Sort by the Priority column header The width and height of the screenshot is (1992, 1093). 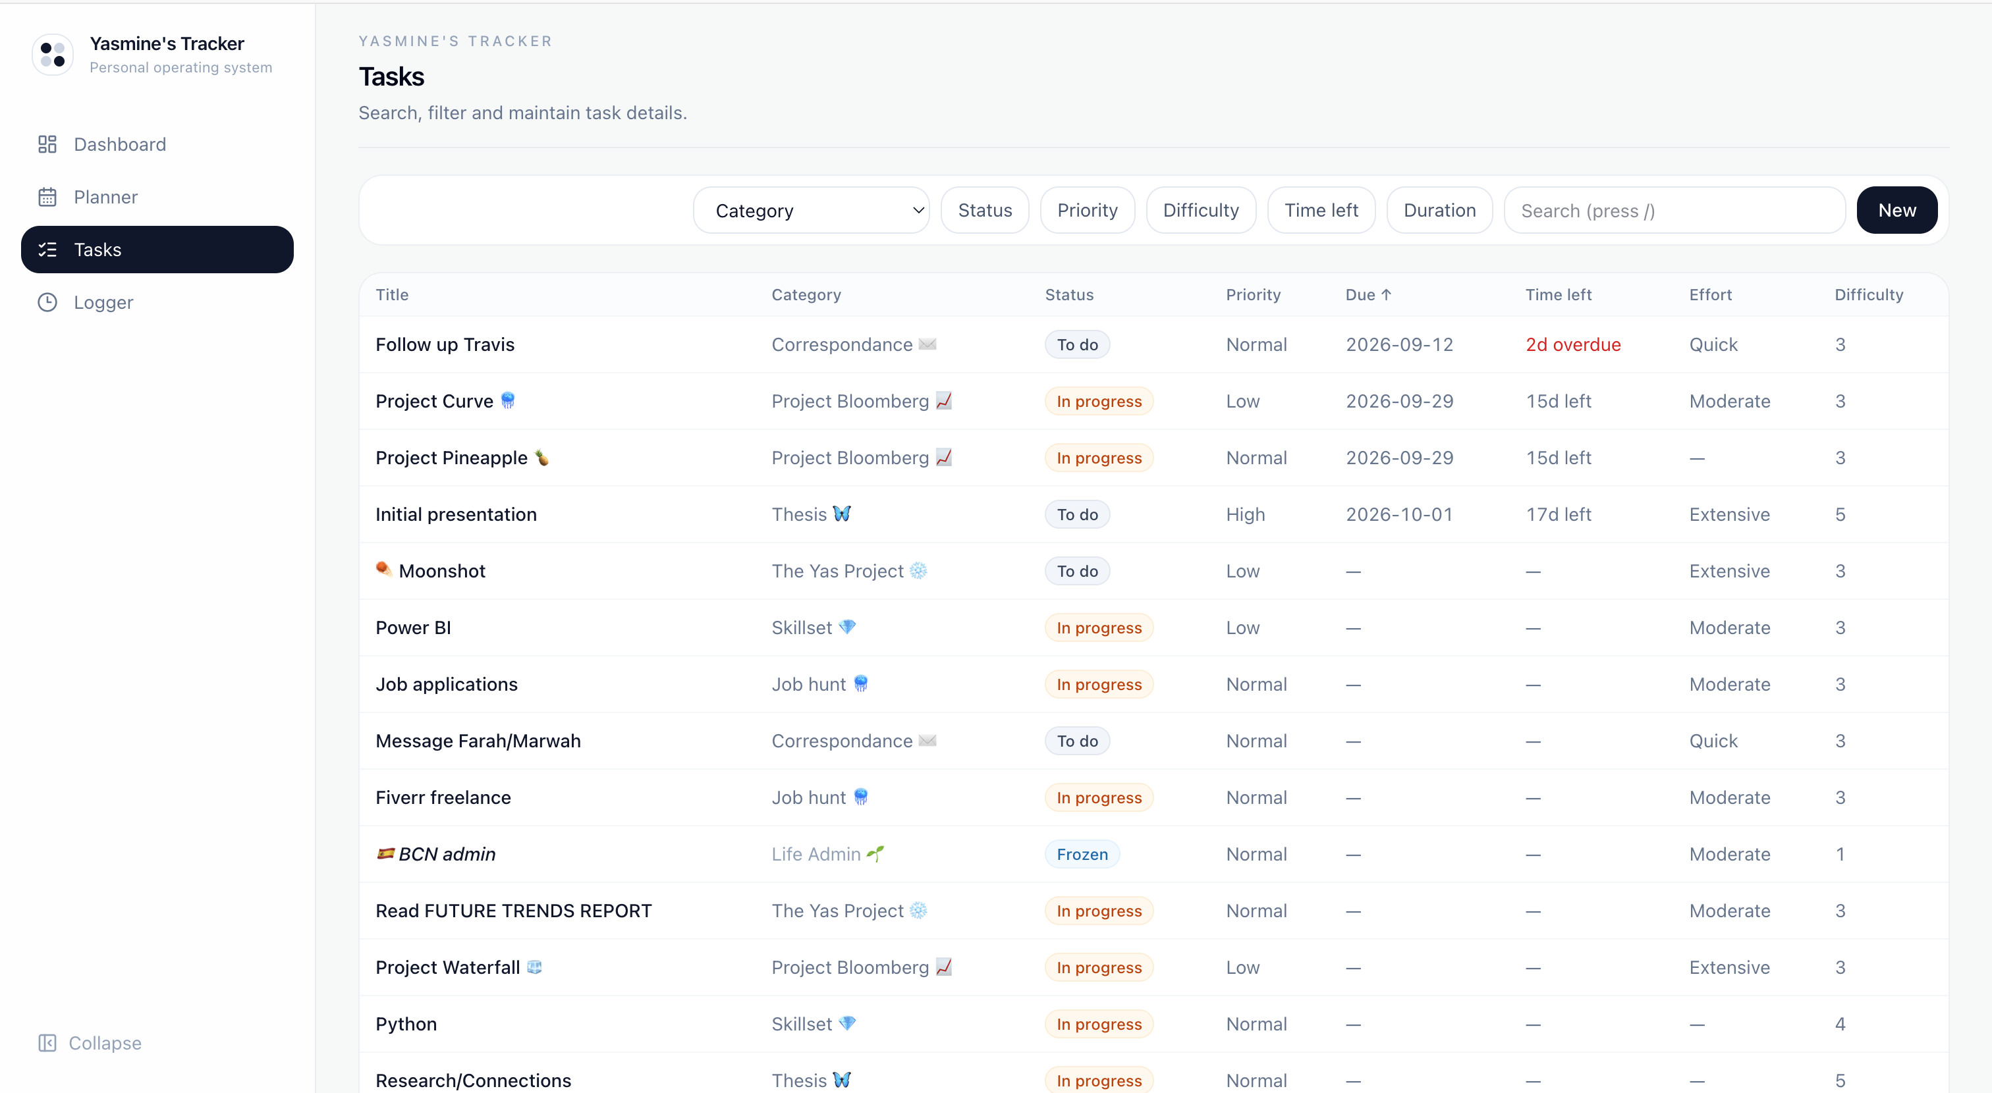point(1253,294)
